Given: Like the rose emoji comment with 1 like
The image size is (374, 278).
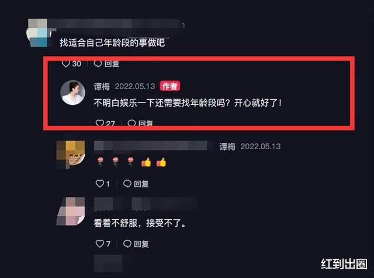Looking at the screenshot, I should [100, 184].
